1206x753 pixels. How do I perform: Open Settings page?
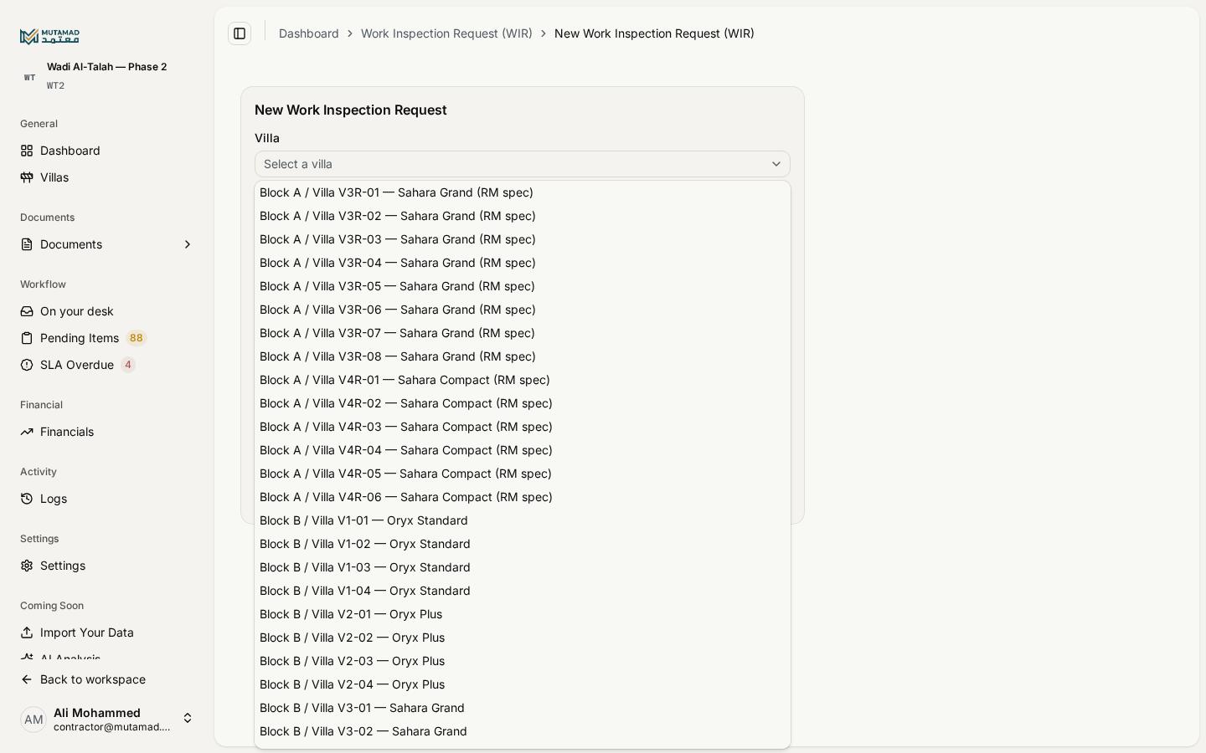(107, 566)
